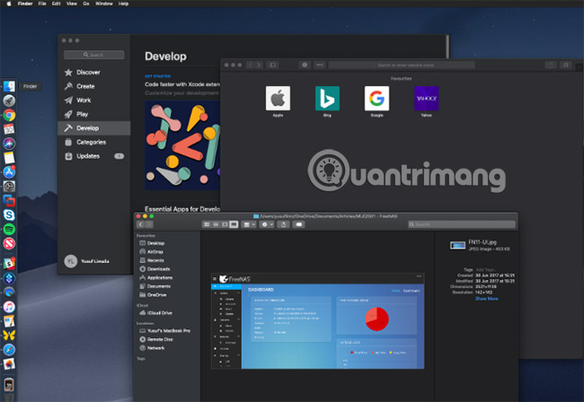The height and width of the screenshot is (402, 584).
Task: Open Safari compass icon in dock
Action: (x=9, y=350)
